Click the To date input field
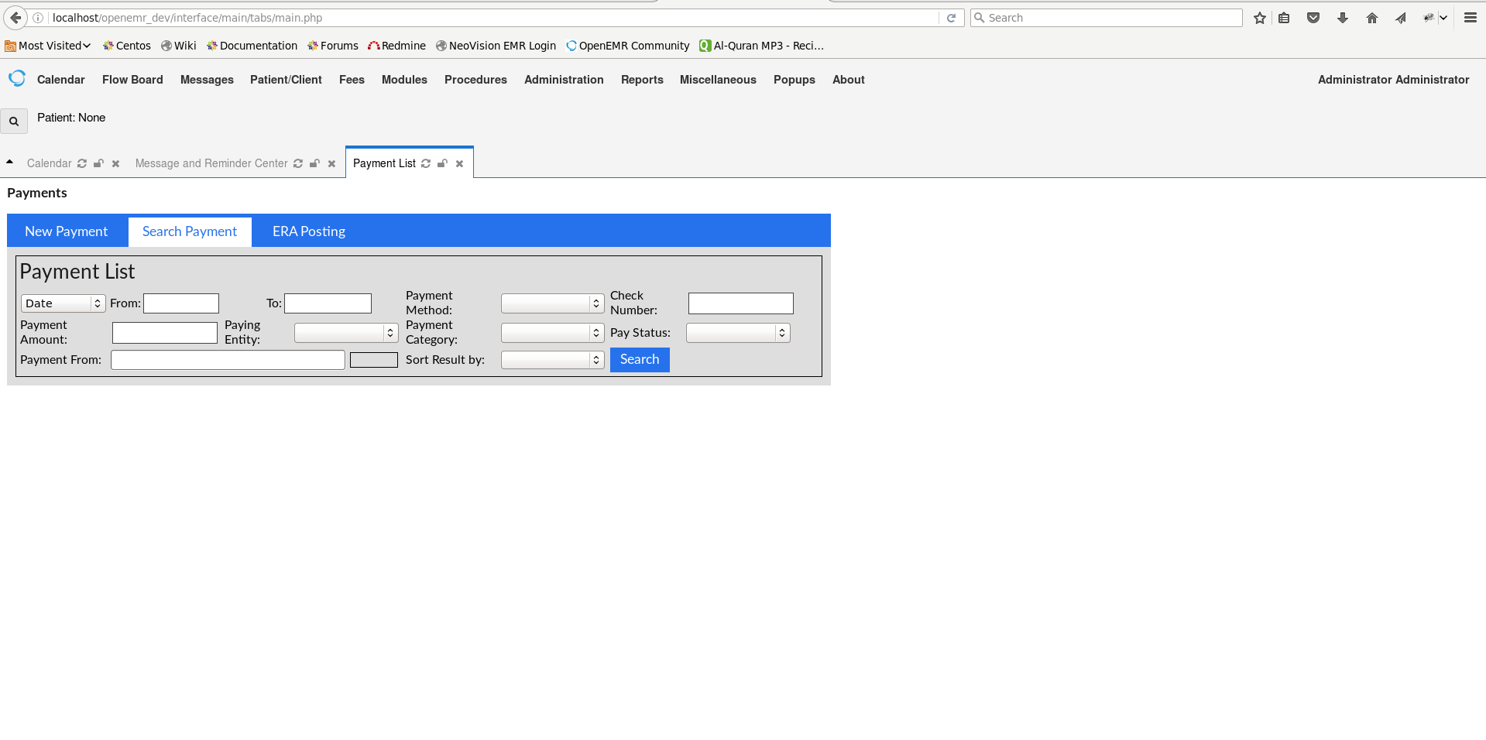The width and height of the screenshot is (1486, 740). (328, 303)
